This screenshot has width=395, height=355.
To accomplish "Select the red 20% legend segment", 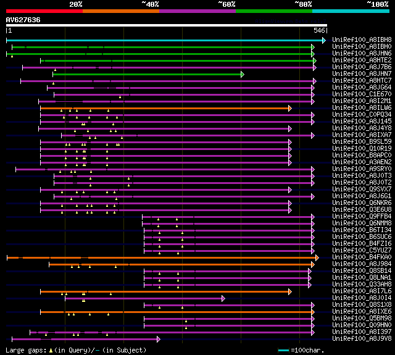I will click(44, 11).
